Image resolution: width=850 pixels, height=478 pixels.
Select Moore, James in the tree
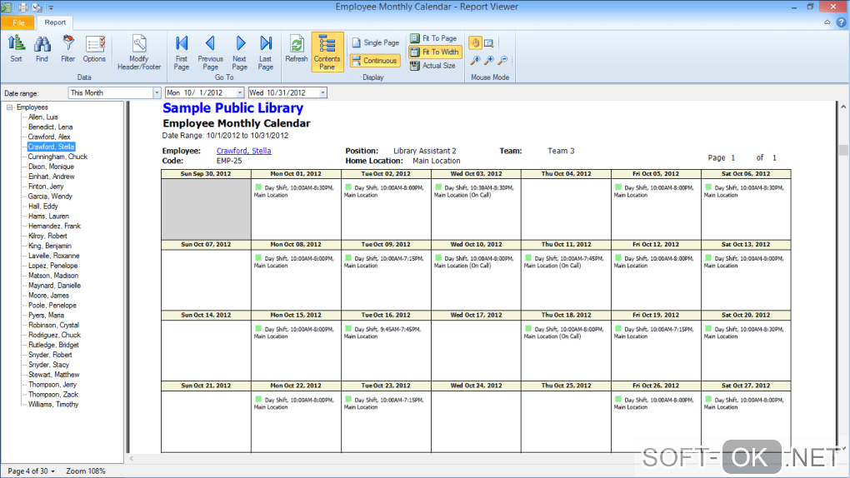point(48,296)
